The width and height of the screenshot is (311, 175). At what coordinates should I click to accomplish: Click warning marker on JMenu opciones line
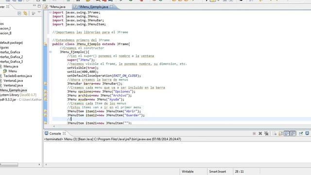(x=45, y=92)
